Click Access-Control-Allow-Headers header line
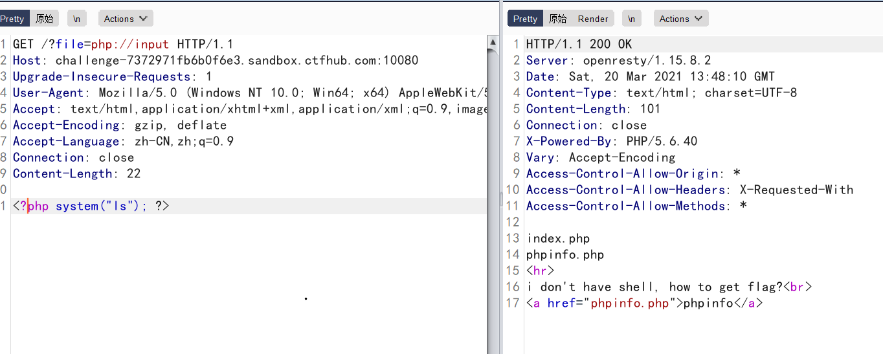Screen dimensions: 883x354 (689, 190)
